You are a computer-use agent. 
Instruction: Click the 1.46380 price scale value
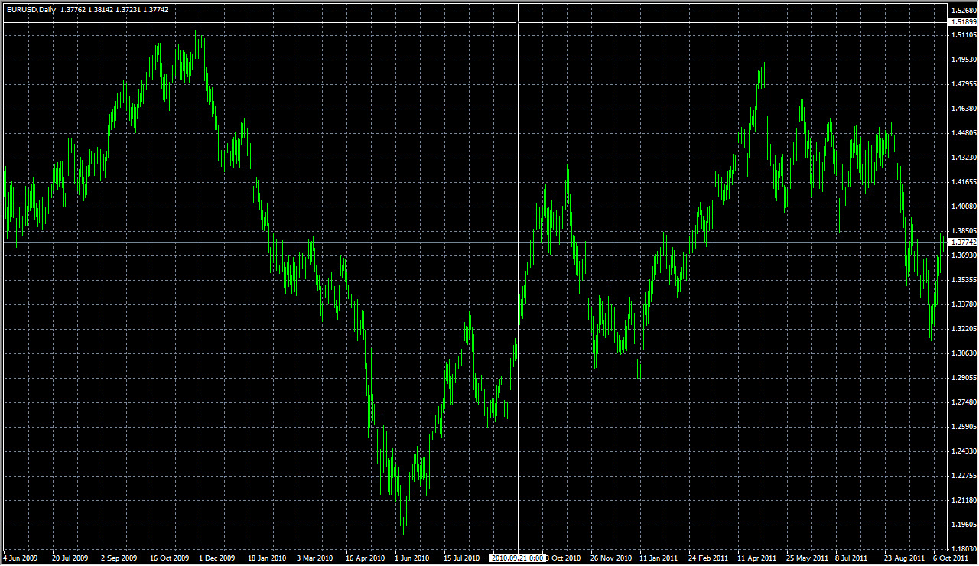964,109
